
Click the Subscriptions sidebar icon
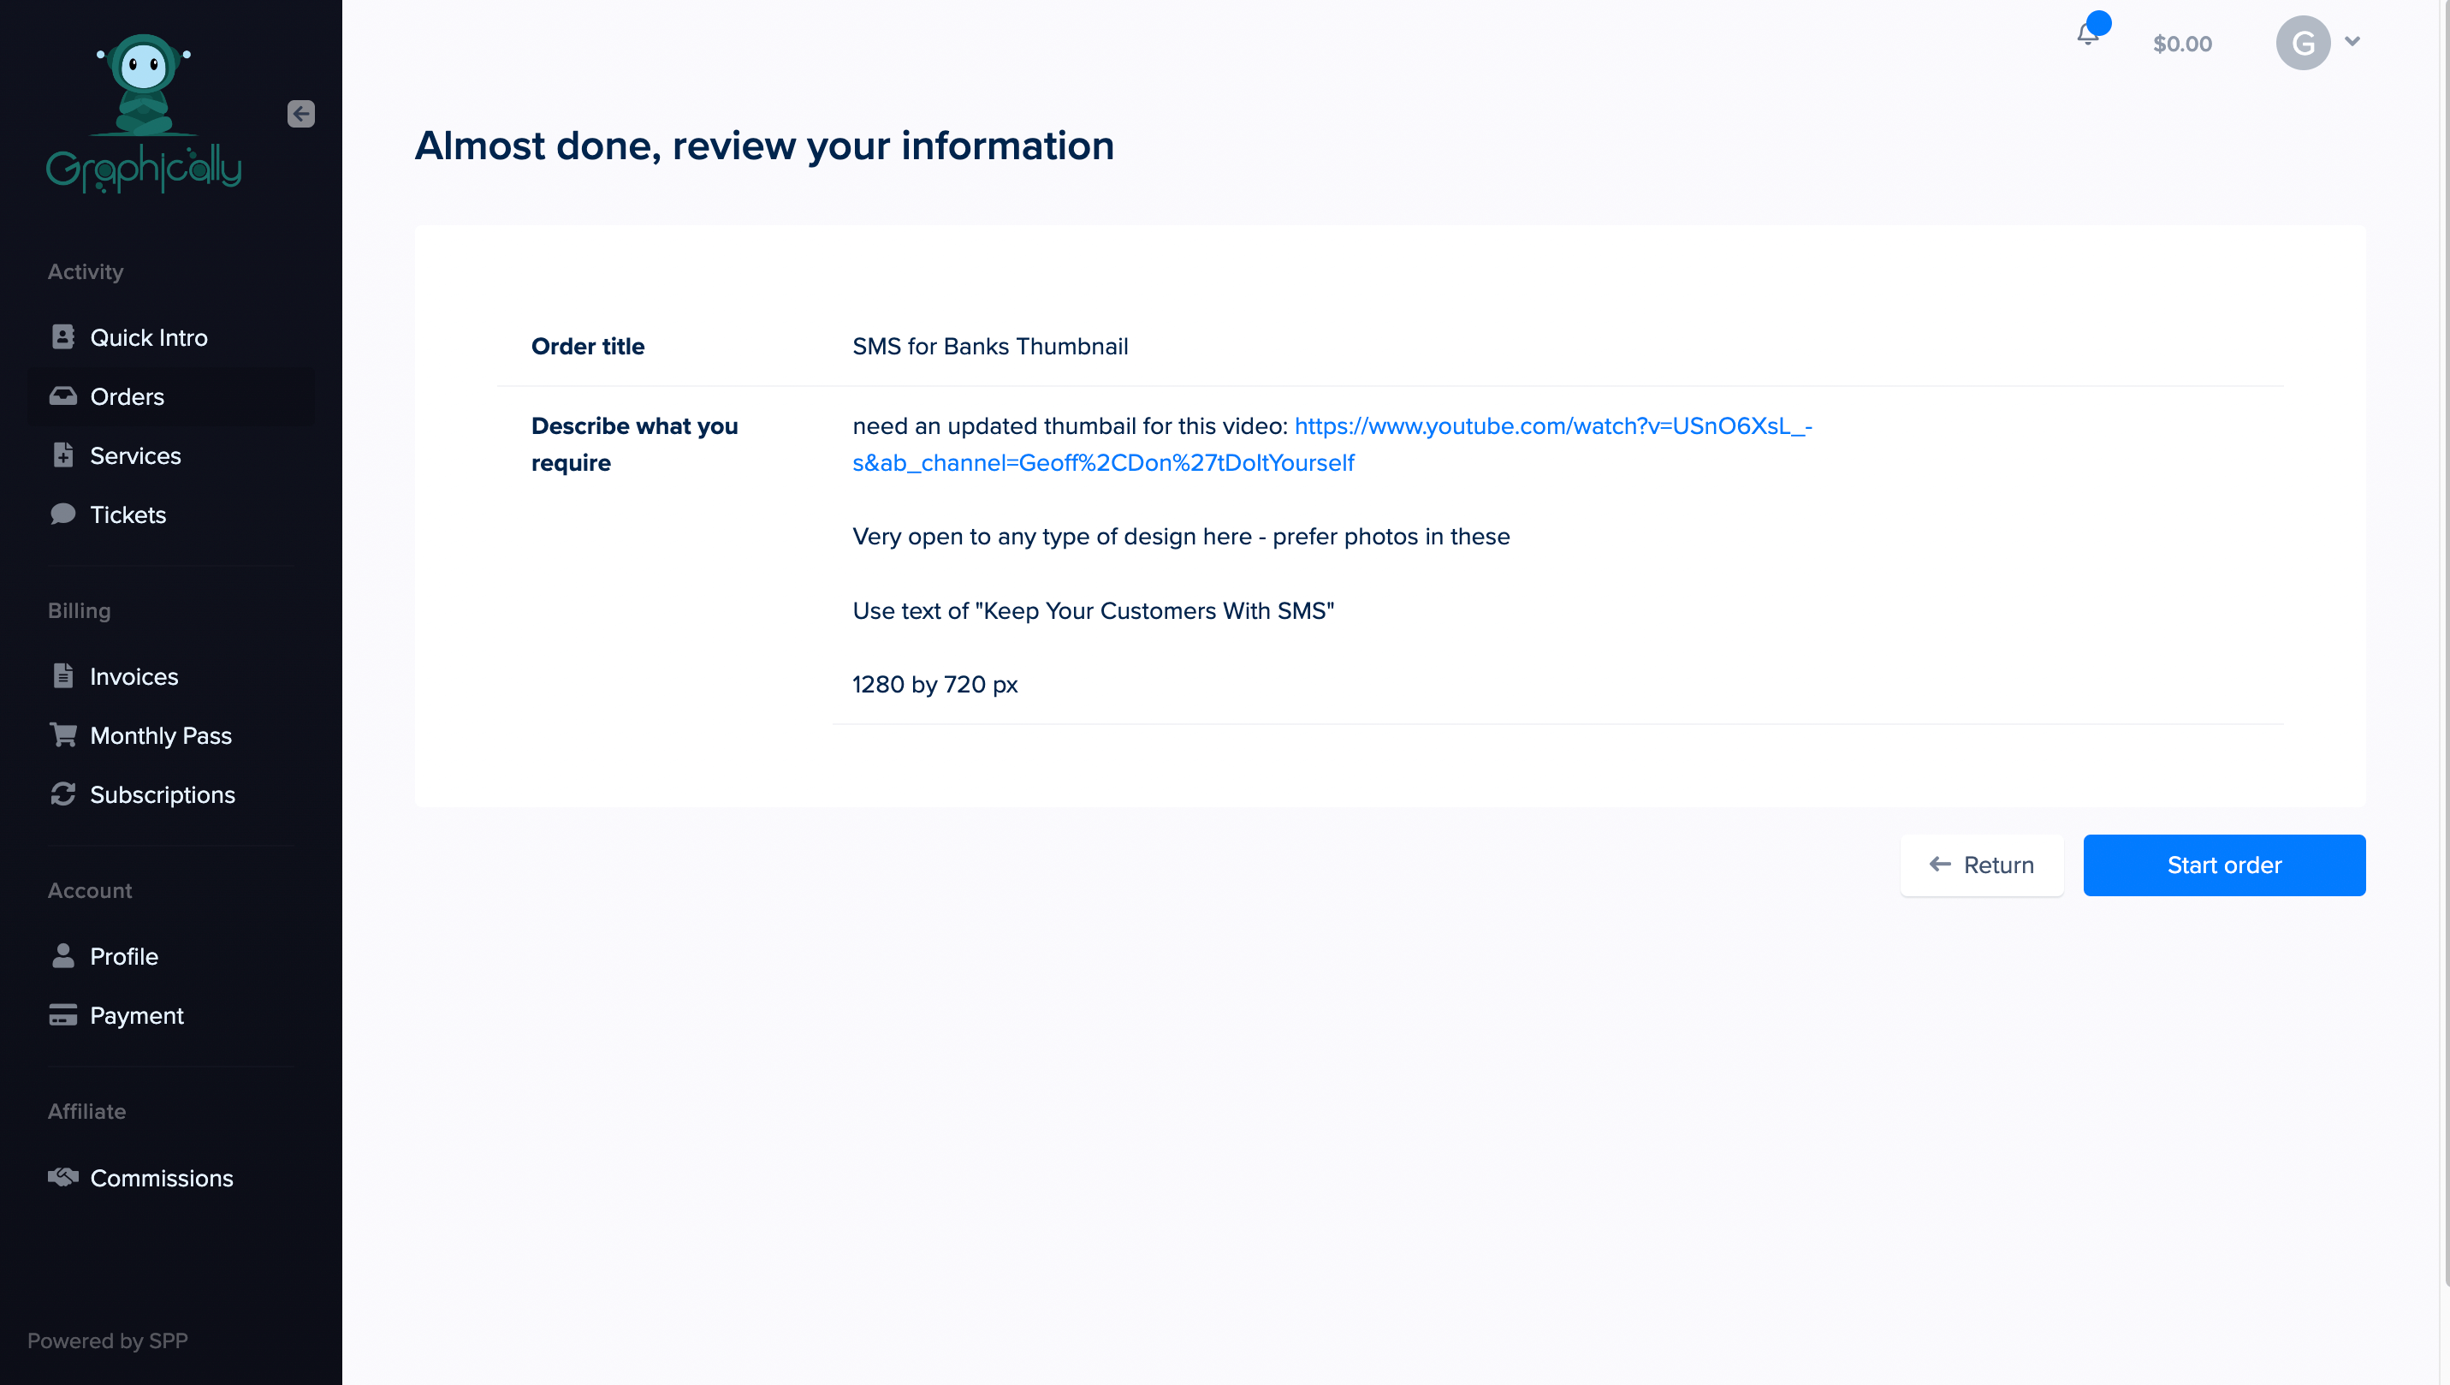62,794
